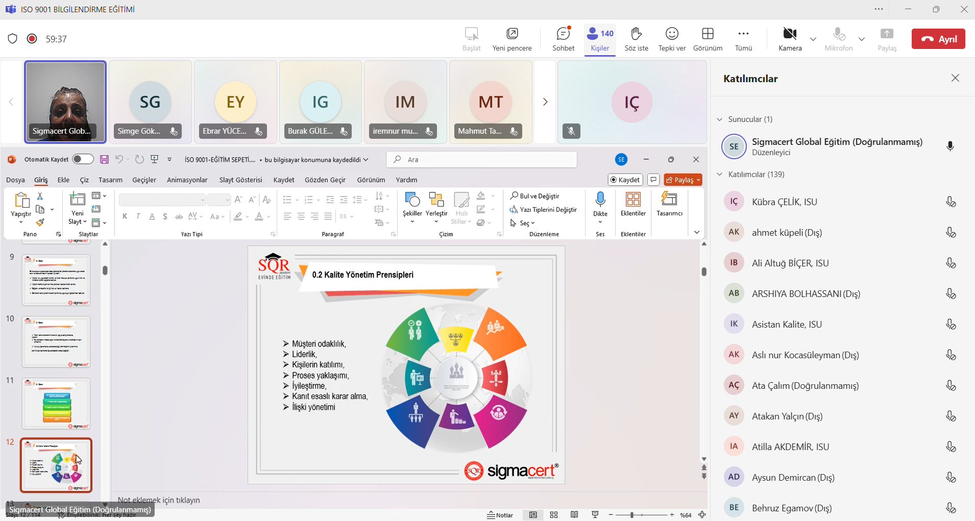The width and height of the screenshot is (975, 521).
Task: Open Tepki ver reactions
Action: [672, 39]
